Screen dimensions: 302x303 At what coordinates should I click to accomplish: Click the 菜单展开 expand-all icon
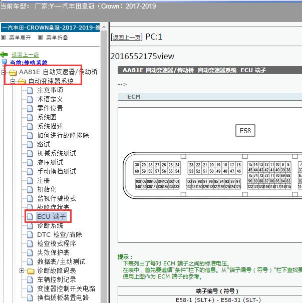(3, 37)
